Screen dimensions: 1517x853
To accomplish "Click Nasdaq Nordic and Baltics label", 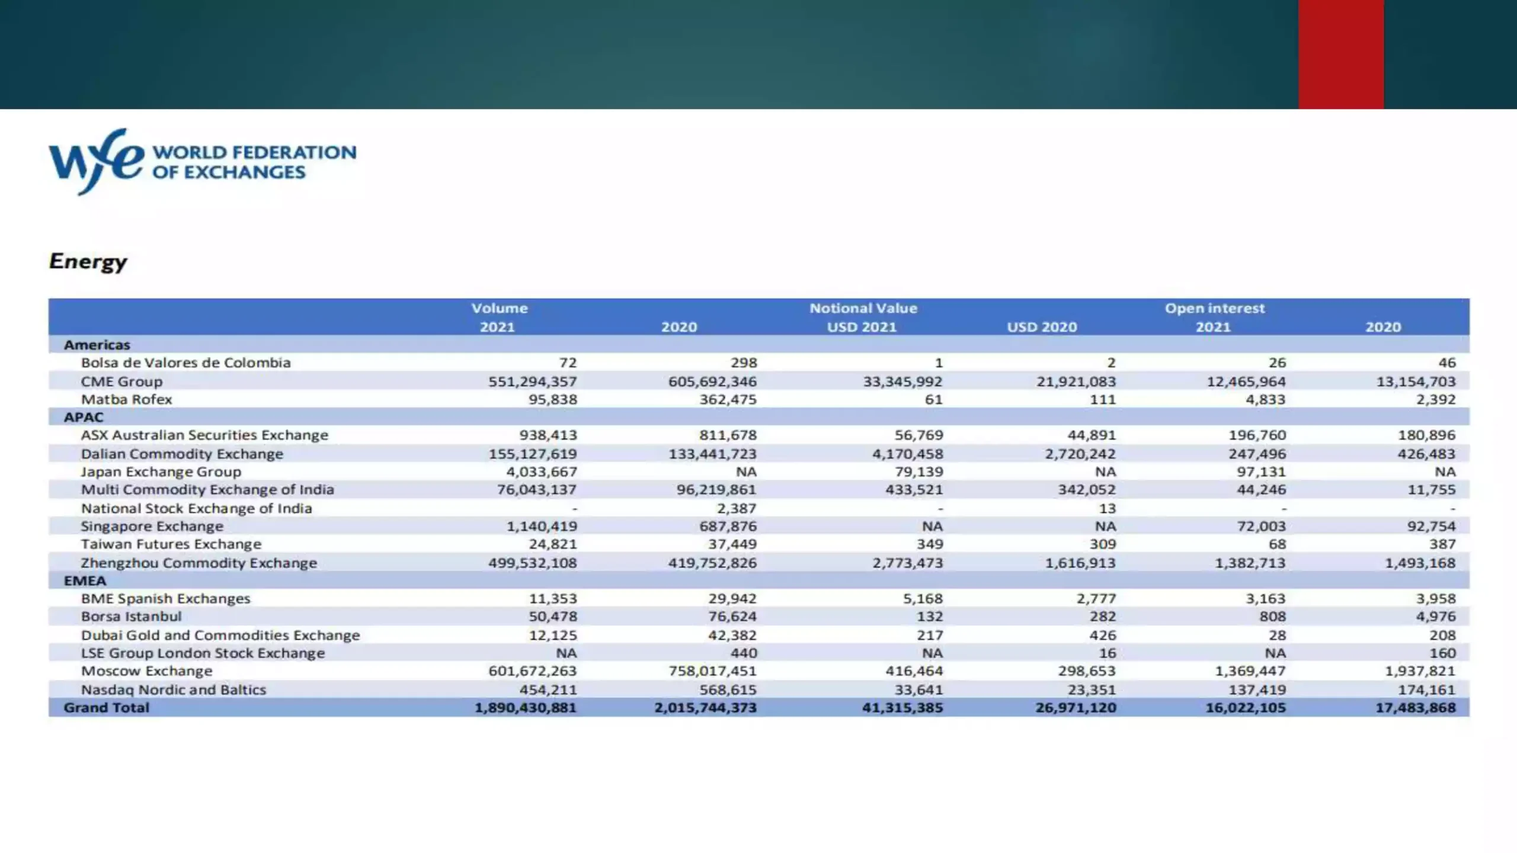I will pos(174,690).
